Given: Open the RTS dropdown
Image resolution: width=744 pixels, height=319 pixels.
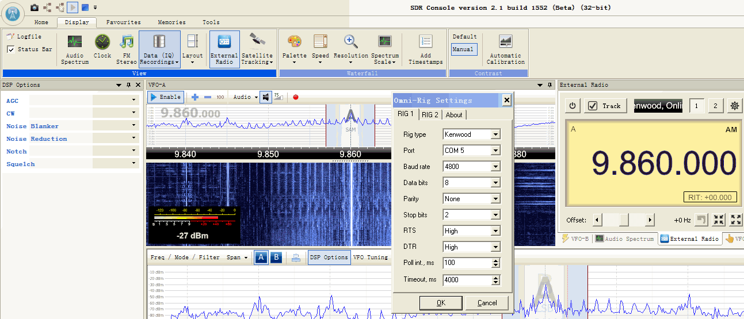Looking at the screenshot, I should (495, 231).
